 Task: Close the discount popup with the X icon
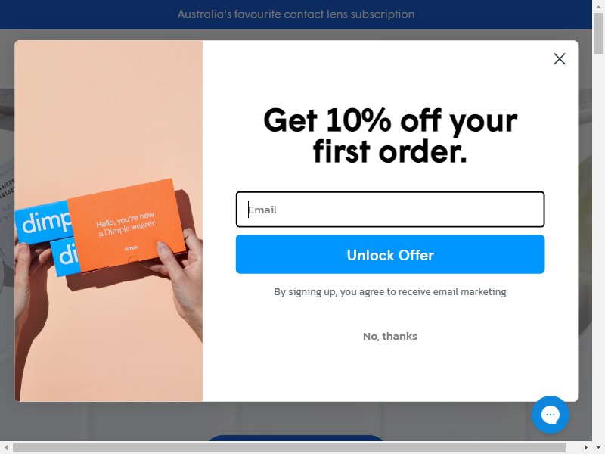(559, 59)
